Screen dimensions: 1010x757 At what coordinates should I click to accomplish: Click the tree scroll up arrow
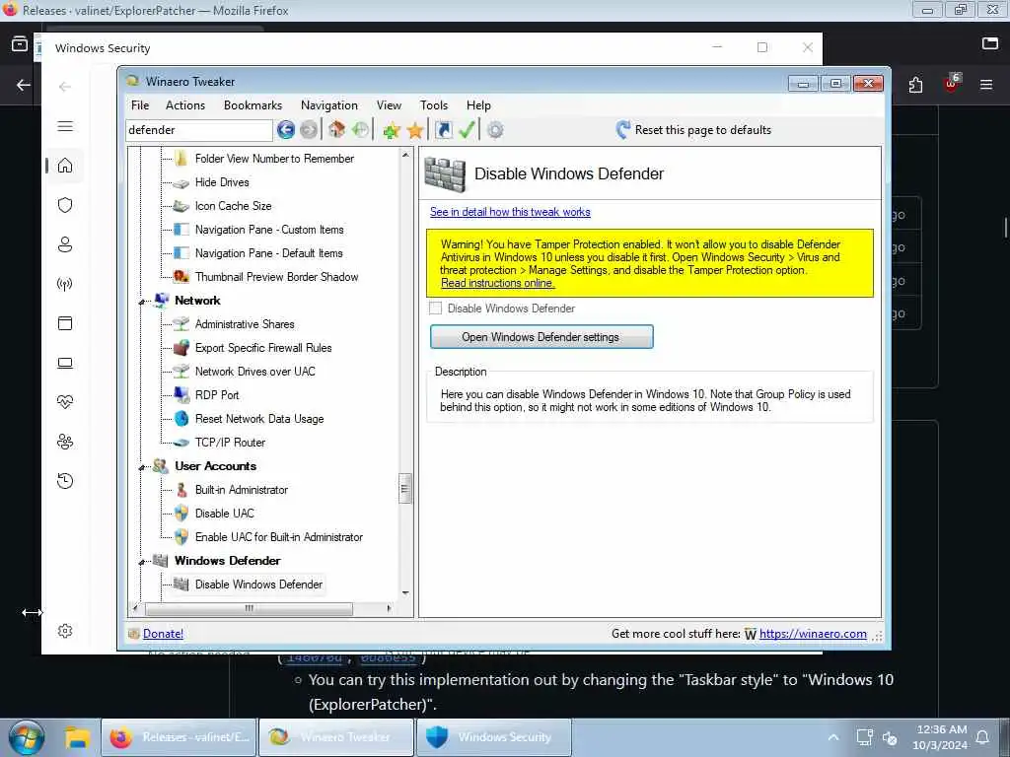(x=405, y=155)
